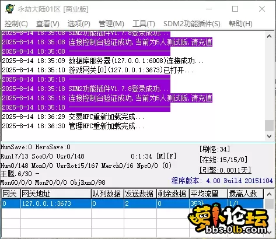Viewport: 276px width, 239px height.
Task: Select log line 管理NPC重新加载完成
Action: [73, 126]
